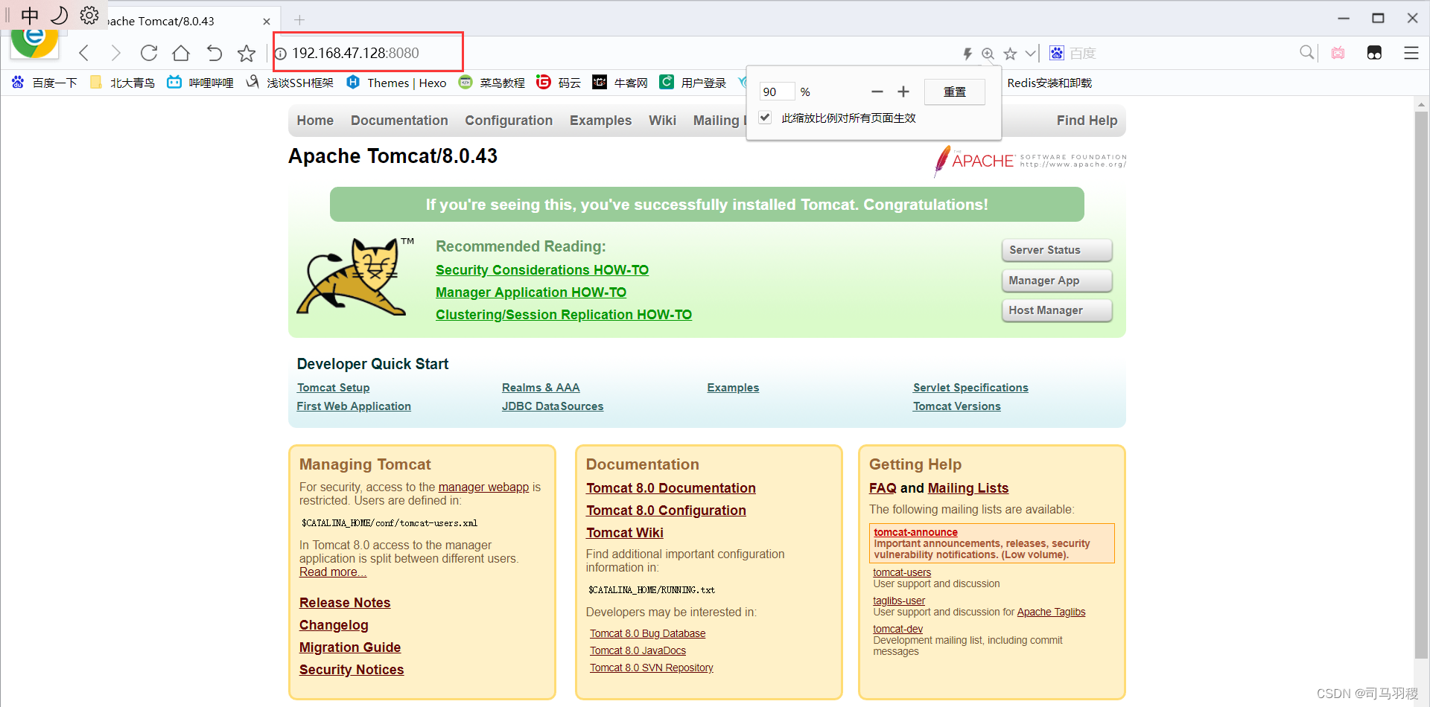
Task: Click the IME Chinese mode 中 icon
Action: [30, 15]
